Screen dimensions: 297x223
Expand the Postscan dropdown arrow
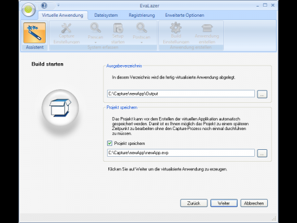click(142, 42)
